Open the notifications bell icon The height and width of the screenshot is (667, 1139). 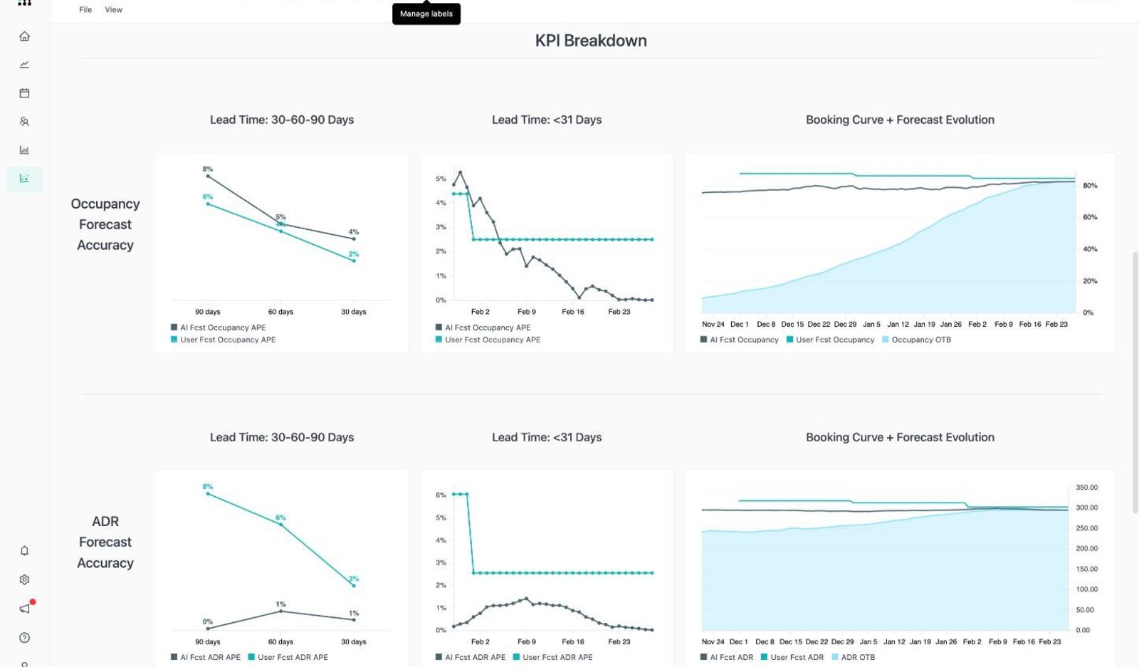click(x=24, y=551)
